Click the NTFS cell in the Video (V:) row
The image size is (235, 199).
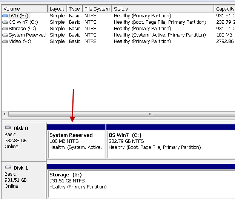[x=91, y=41]
